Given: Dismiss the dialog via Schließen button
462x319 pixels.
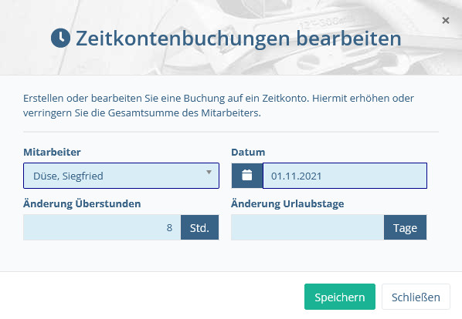Looking at the screenshot, I should point(416,297).
